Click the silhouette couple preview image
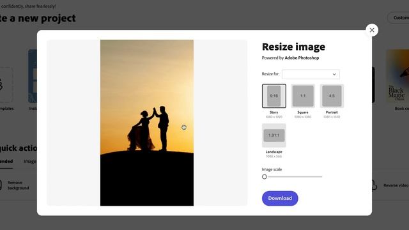This screenshot has width=409, height=230. click(147, 123)
